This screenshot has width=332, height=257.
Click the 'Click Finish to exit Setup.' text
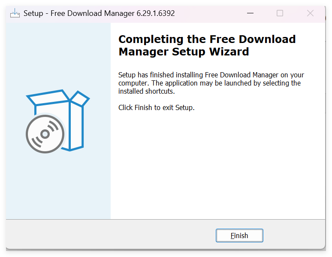tap(156, 107)
